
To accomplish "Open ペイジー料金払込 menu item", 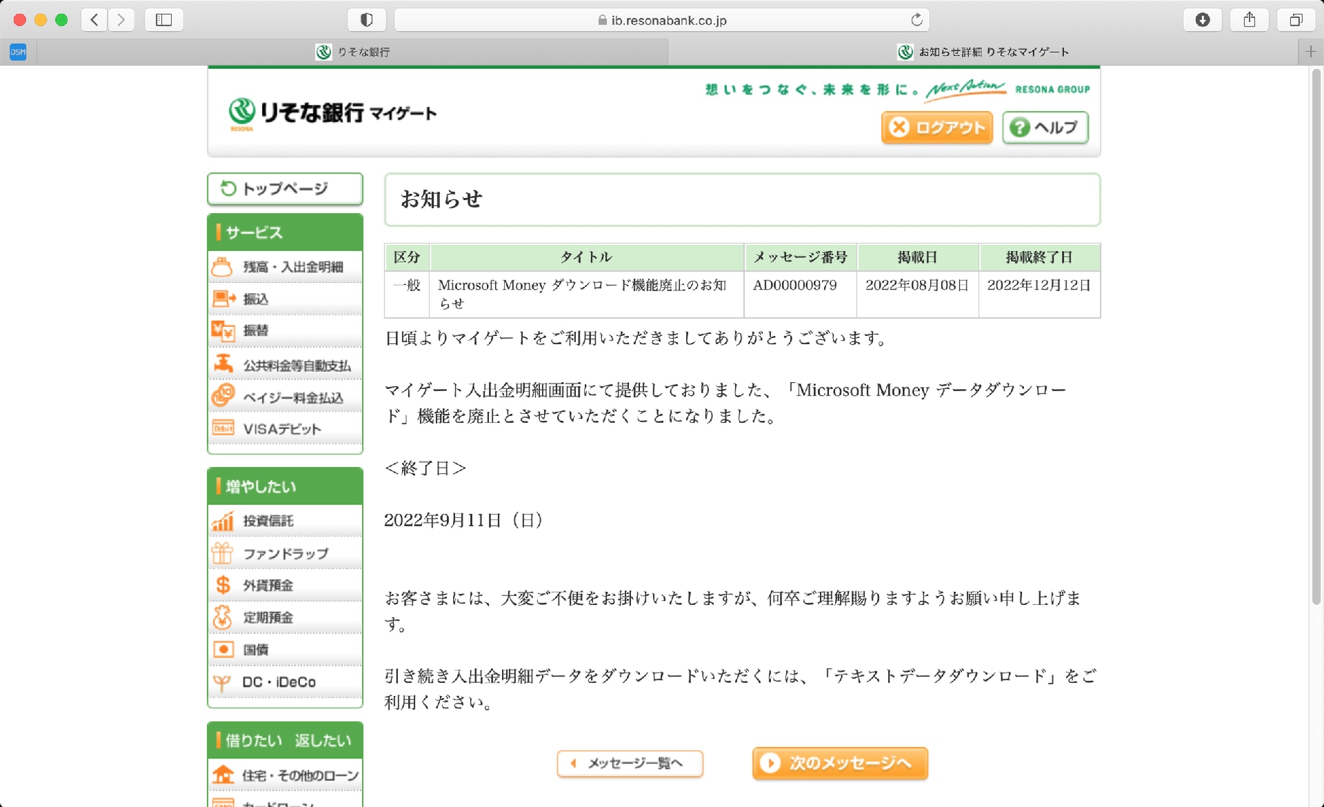I will pyautogui.click(x=285, y=397).
